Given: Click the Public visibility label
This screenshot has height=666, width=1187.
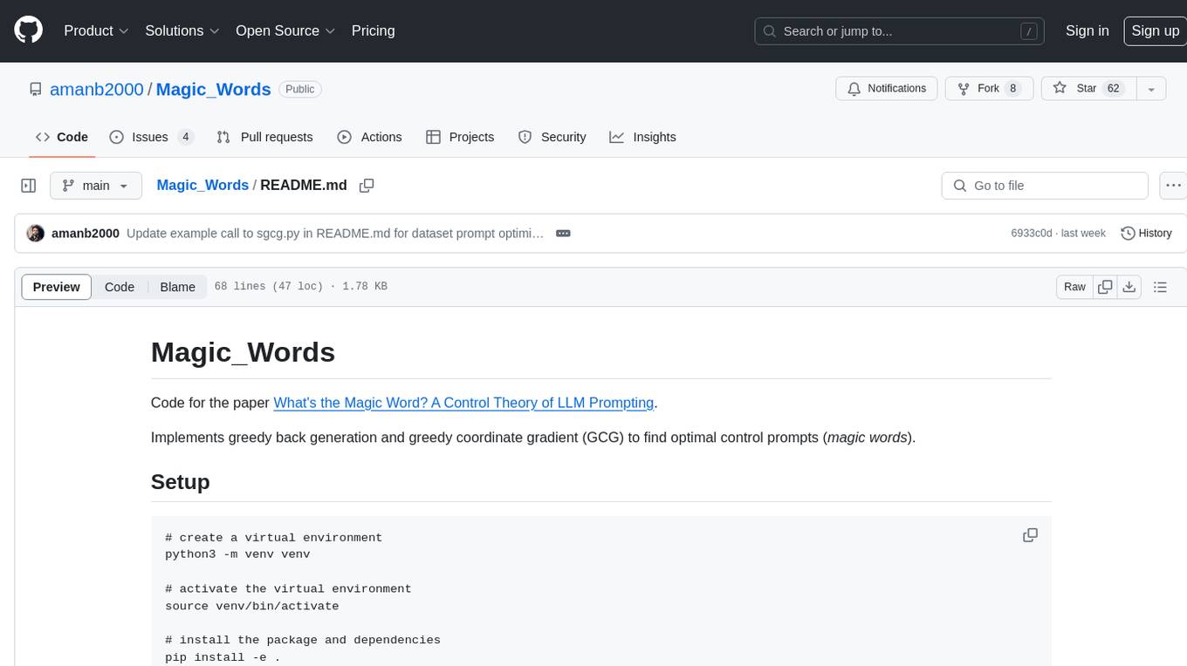Looking at the screenshot, I should (300, 89).
